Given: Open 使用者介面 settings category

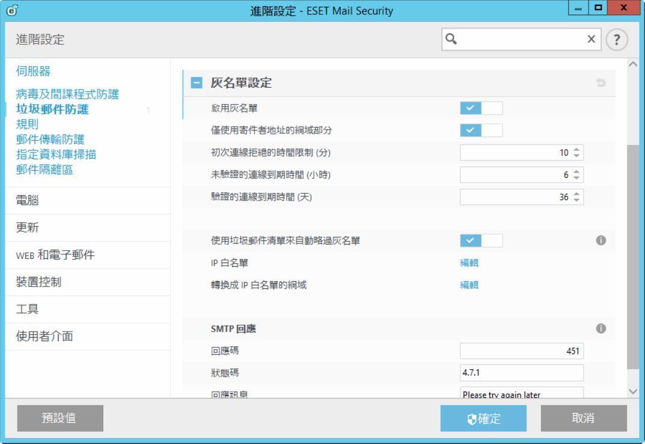Looking at the screenshot, I should pos(88,336).
